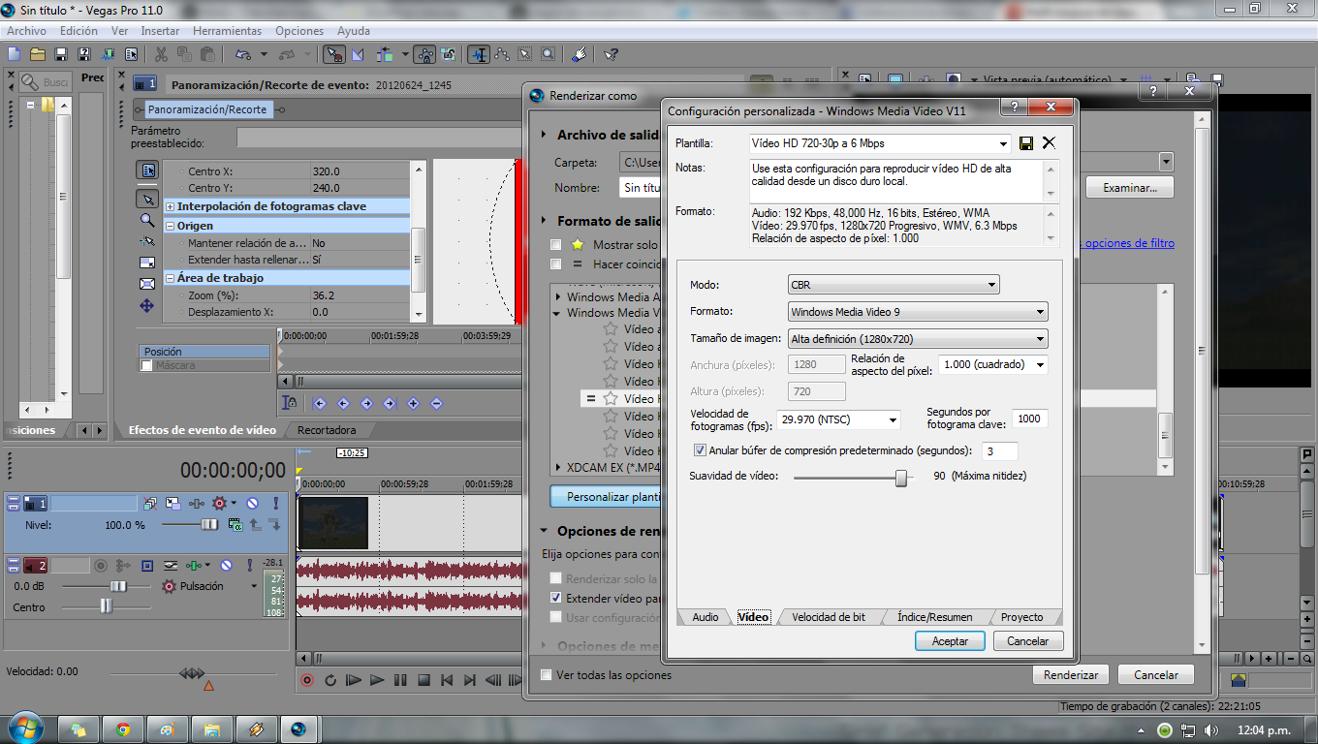Click the next keyframe diamond icon
1318x744 pixels.
[x=366, y=403]
